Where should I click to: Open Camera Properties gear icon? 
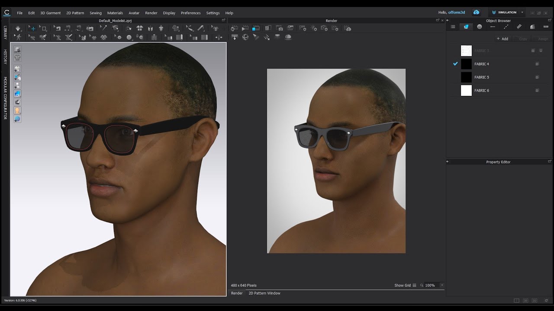point(324,29)
